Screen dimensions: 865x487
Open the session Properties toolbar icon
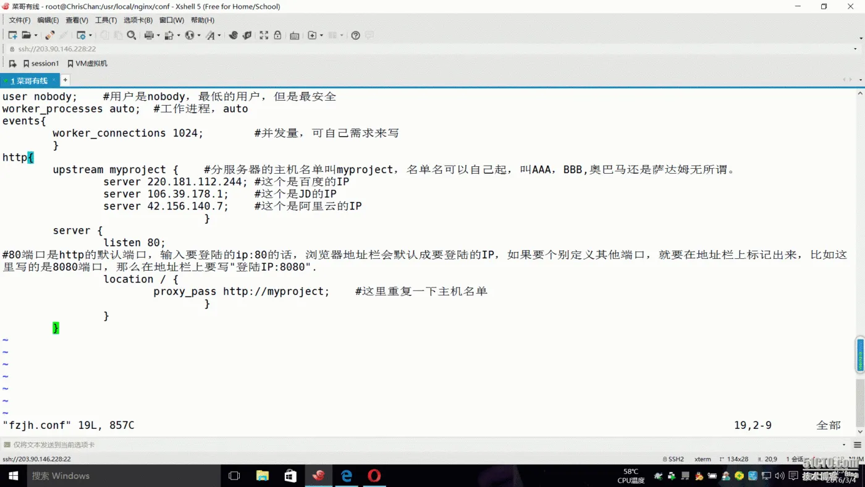pos(80,35)
